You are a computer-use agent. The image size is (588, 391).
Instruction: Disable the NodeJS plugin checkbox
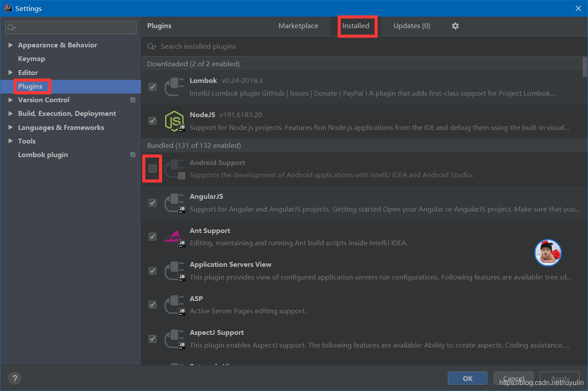(152, 121)
